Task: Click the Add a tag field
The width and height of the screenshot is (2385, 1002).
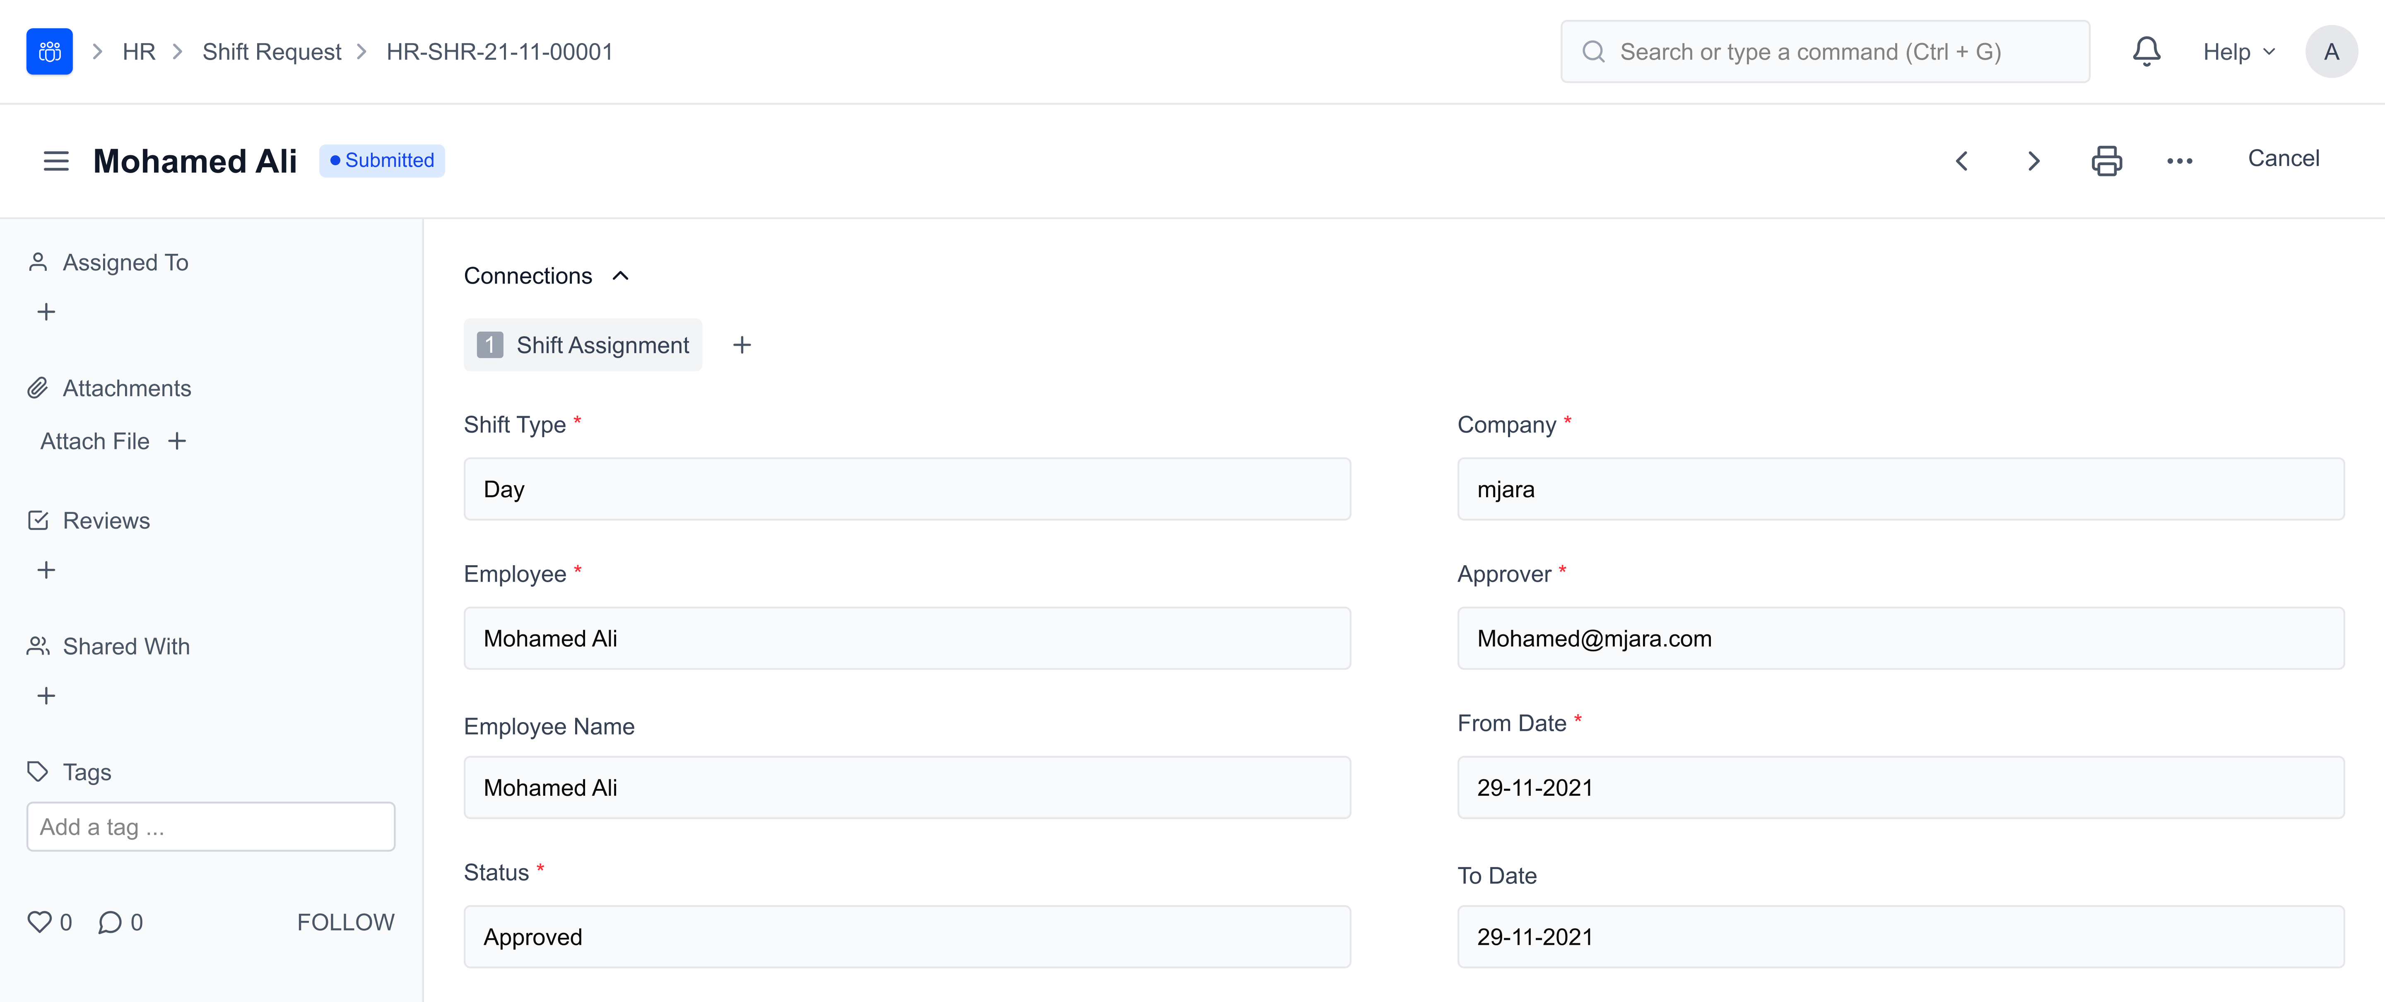Action: click(x=211, y=827)
